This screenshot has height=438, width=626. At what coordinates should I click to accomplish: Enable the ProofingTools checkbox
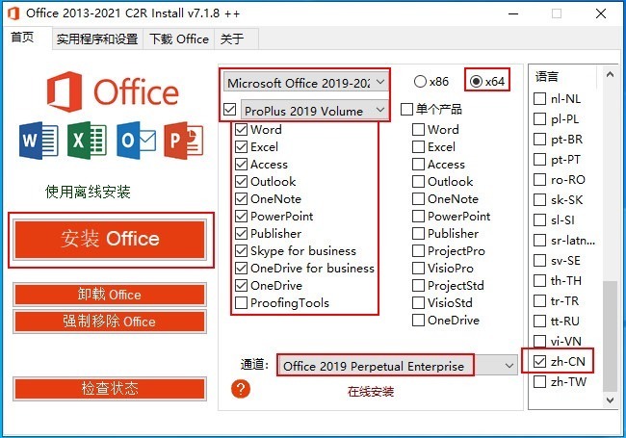tap(242, 302)
